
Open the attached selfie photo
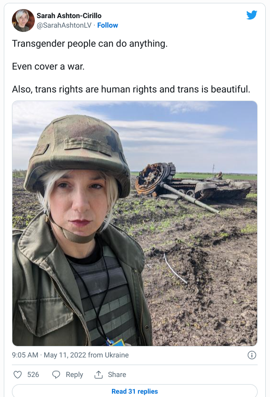135,224
